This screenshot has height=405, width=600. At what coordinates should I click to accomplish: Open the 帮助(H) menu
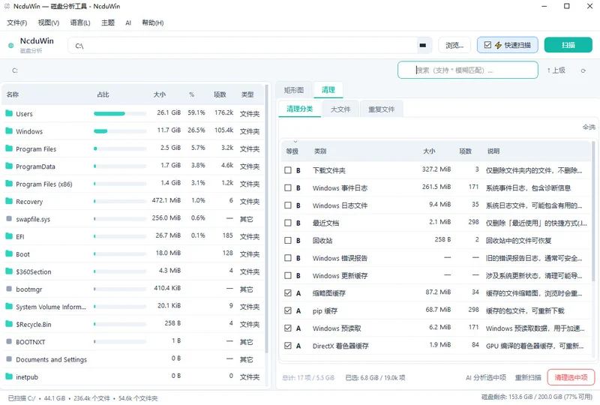(153, 23)
